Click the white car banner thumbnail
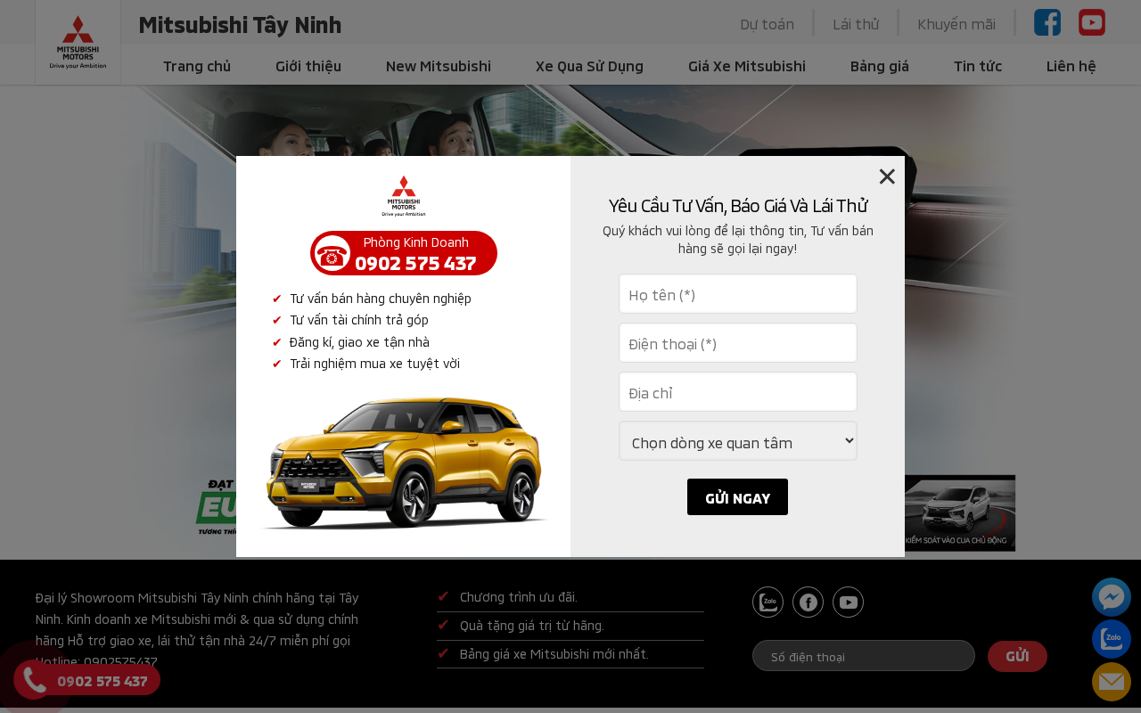This screenshot has width=1141, height=713. (959, 513)
